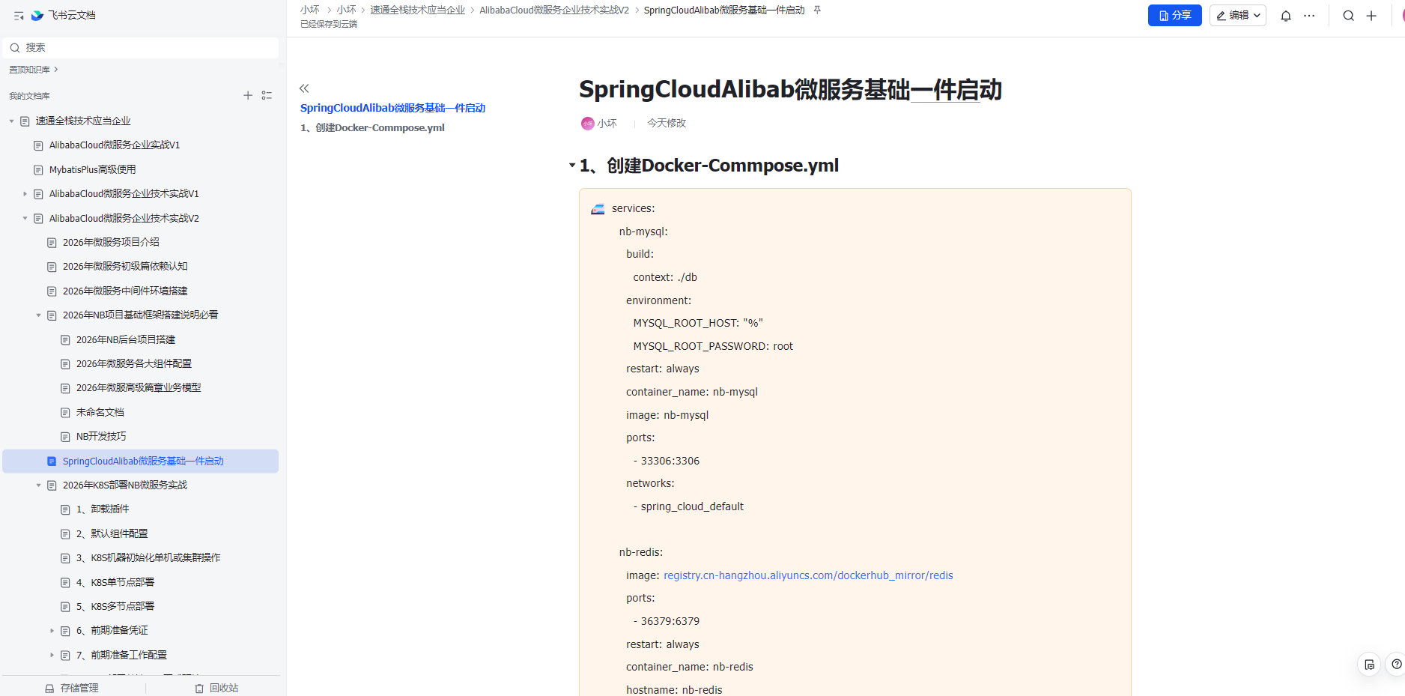Click the blue 分享 button

(x=1174, y=16)
